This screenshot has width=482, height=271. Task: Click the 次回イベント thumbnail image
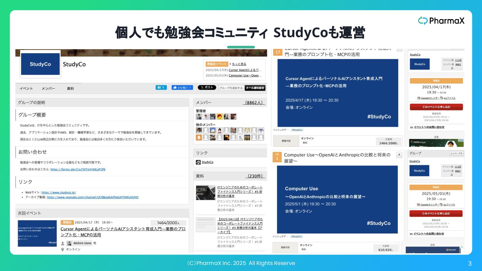coord(37,233)
